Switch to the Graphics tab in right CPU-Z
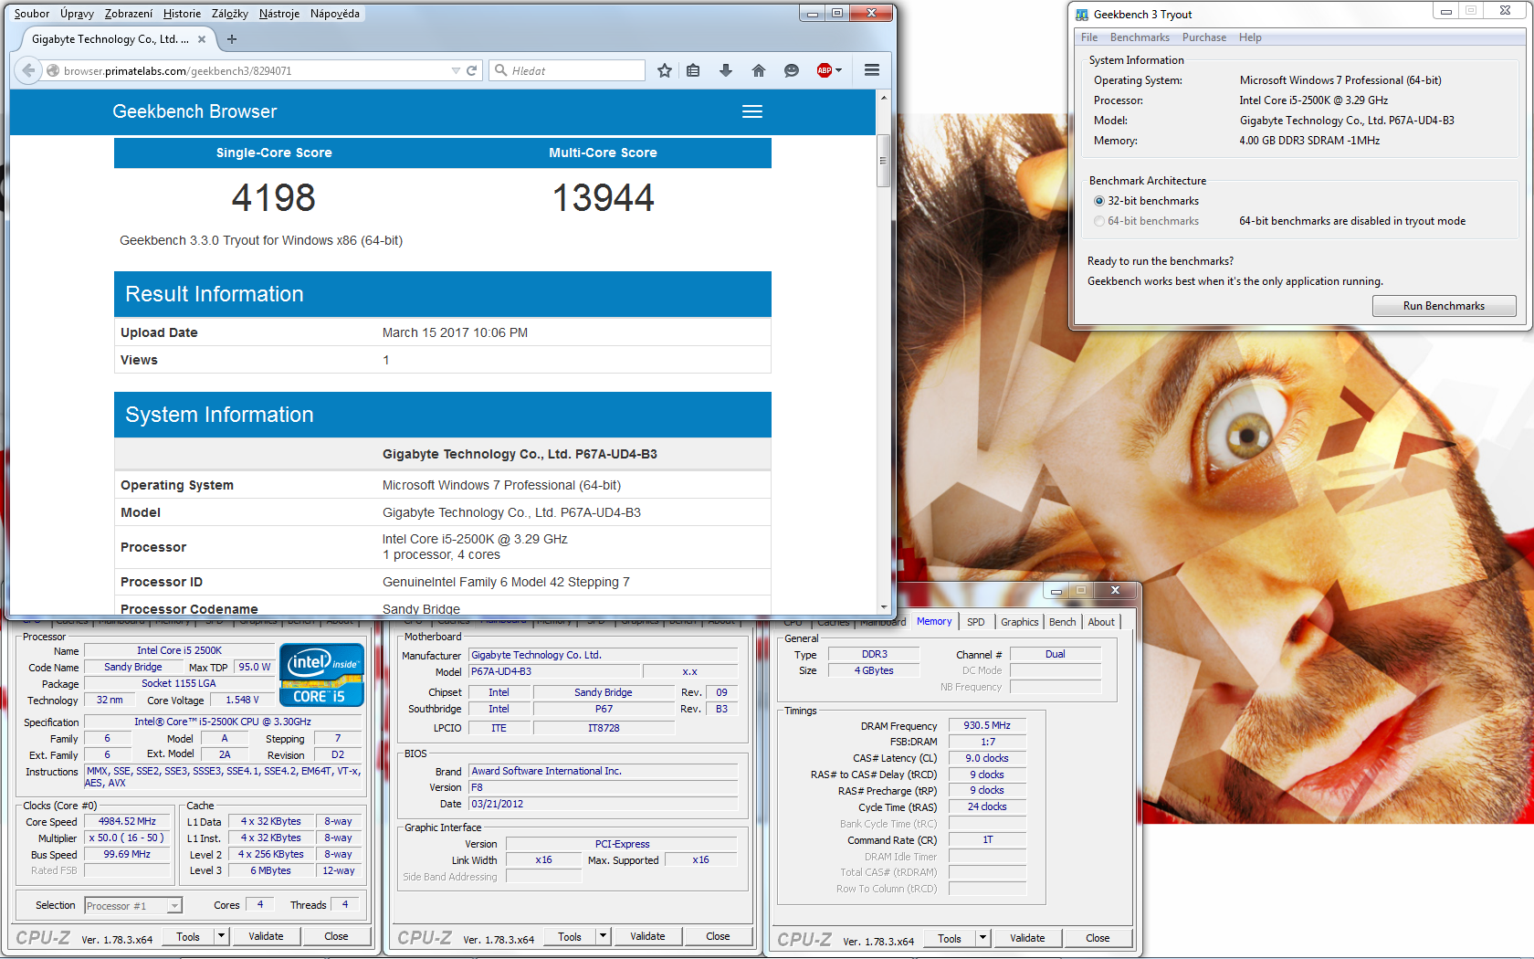1534x959 pixels. 1019,622
